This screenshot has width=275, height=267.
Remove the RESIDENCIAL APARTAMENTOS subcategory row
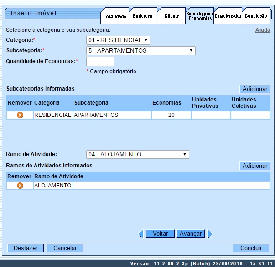pyautogui.click(x=20, y=115)
